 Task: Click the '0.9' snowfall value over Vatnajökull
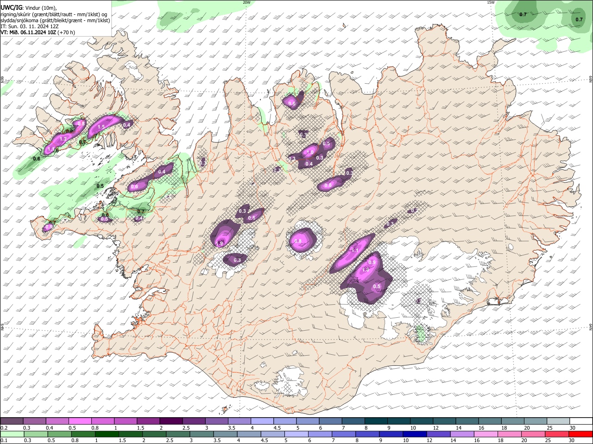click(372, 262)
